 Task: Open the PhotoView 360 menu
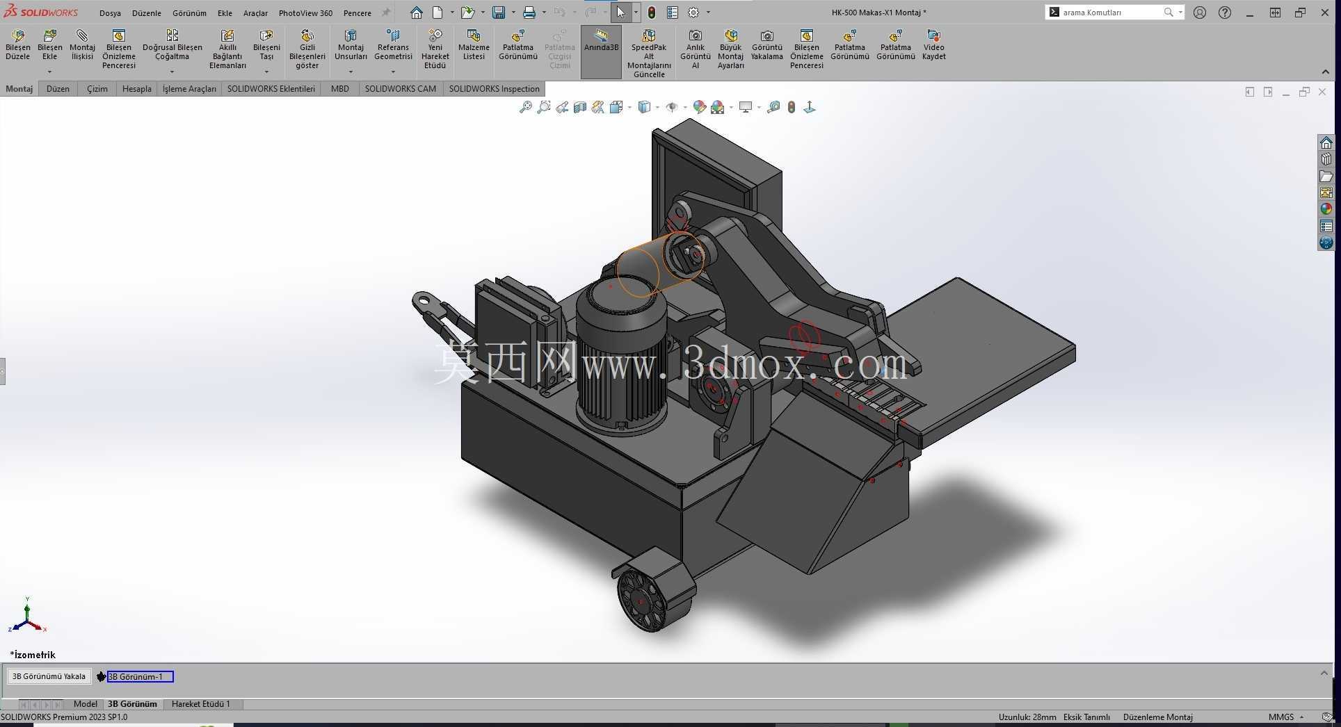point(305,13)
